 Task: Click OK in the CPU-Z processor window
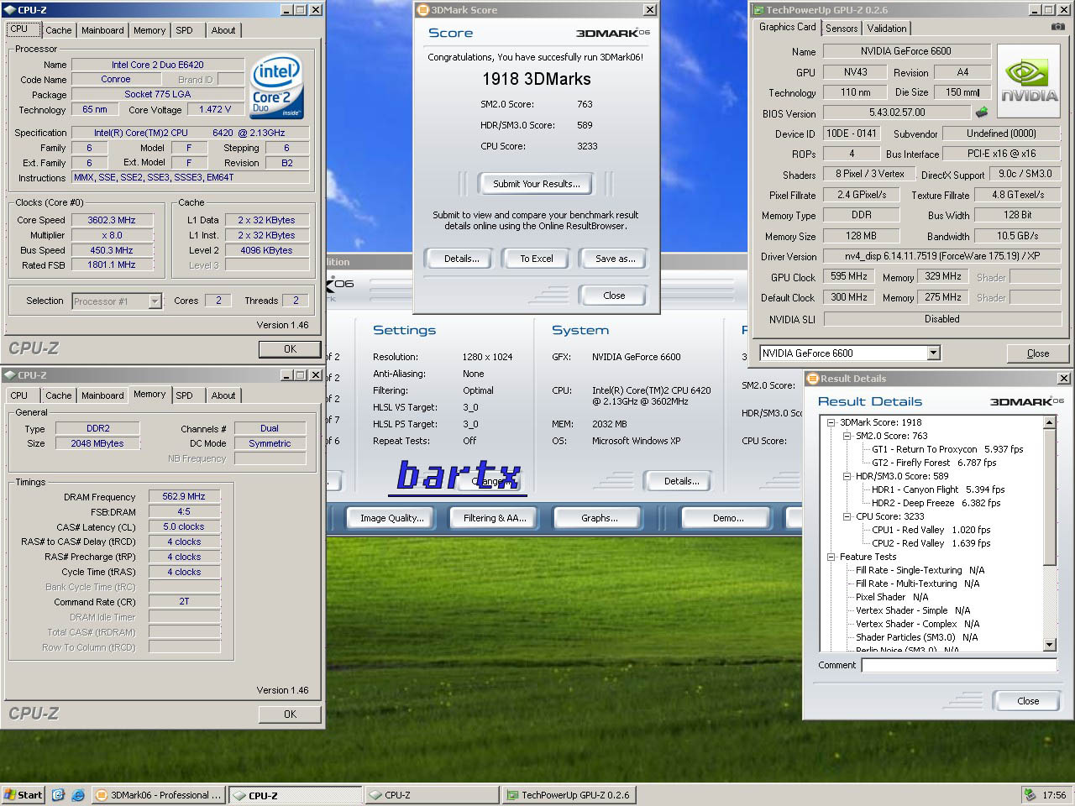[290, 349]
